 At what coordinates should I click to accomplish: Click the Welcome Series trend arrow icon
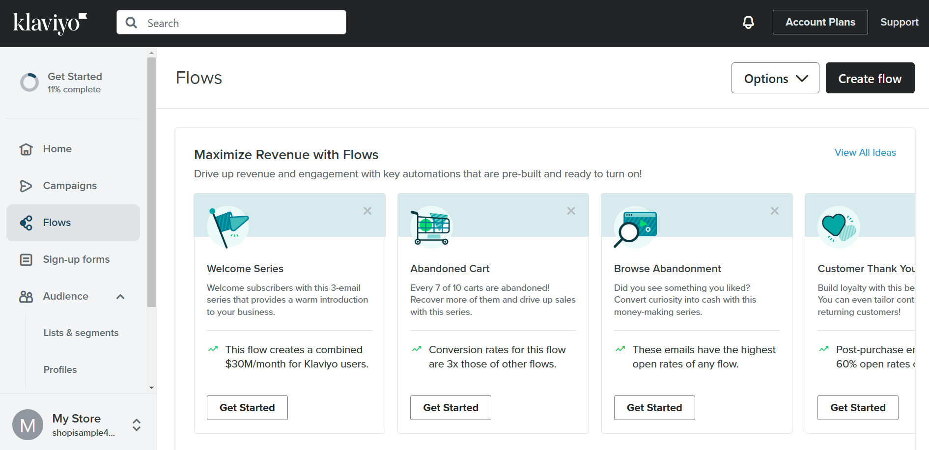click(213, 349)
